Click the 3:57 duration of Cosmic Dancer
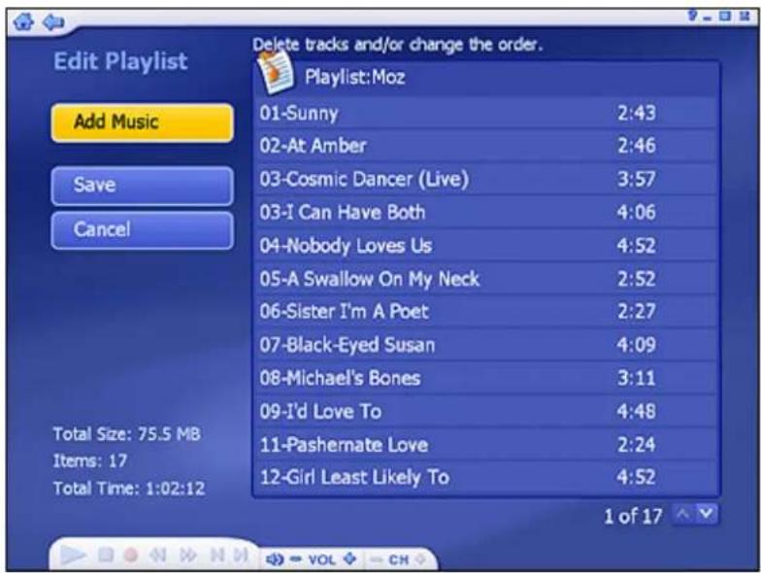The width and height of the screenshot is (761, 573). click(637, 179)
